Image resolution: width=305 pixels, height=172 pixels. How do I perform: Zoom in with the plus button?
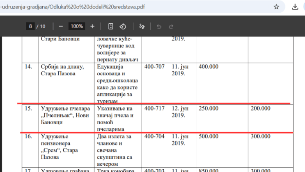click(x=92, y=26)
